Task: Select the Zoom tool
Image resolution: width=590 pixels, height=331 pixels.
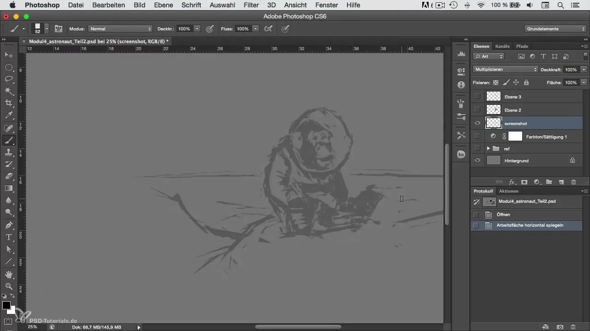Action: (9, 286)
